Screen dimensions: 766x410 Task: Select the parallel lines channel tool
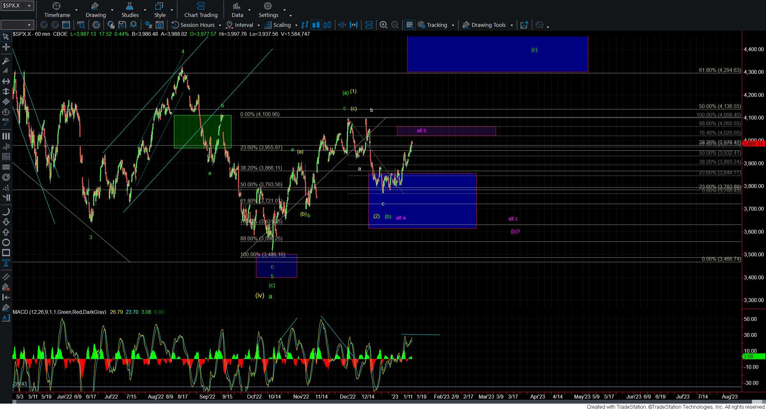tap(6, 102)
